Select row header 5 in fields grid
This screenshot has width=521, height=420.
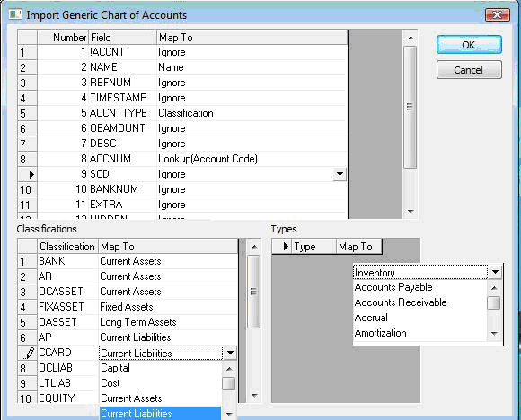(x=27, y=113)
